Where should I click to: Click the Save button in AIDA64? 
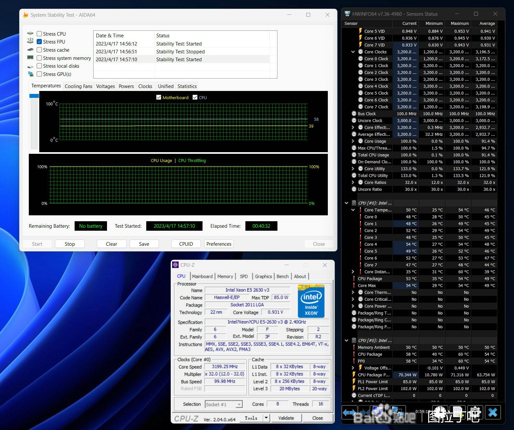click(x=144, y=244)
